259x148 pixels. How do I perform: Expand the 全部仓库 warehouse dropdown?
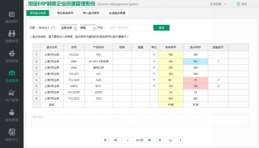75,28
